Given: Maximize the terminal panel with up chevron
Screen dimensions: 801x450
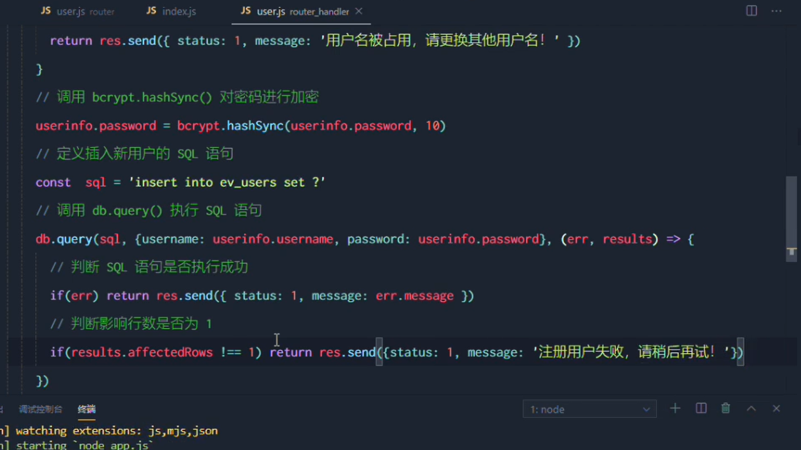Looking at the screenshot, I should pyautogui.click(x=751, y=409).
